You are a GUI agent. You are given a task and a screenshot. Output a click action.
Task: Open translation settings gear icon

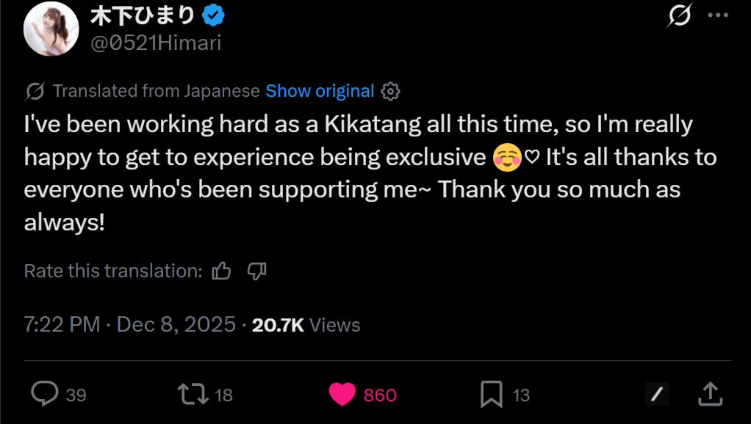[x=391, y=92]
